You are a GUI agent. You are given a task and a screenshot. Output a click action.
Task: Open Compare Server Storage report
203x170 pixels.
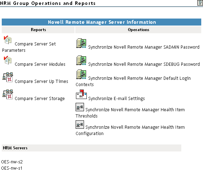point(40,99)
